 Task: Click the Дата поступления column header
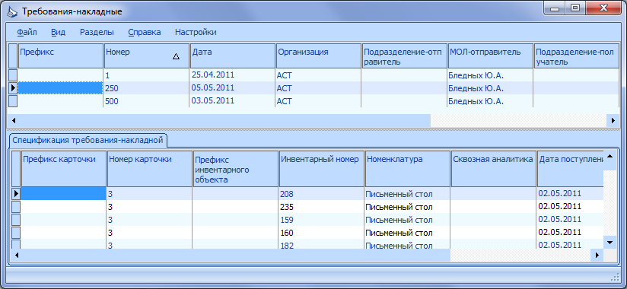[570, 169]
